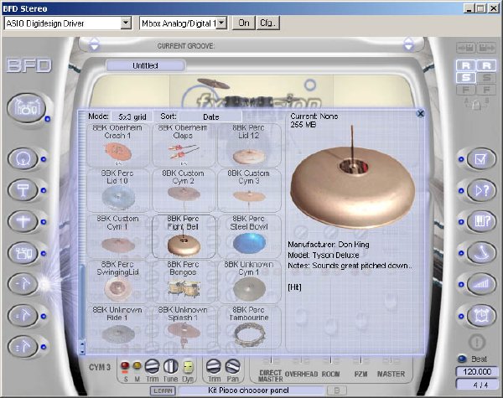This screenshot has height=398, width=503.
Task: Select 8BK Unknown Ride 1 thumbnail
Action: 117,328
